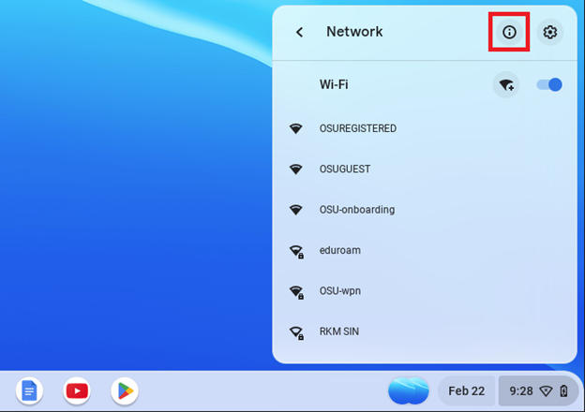The image size is (585, 412).
Task: Go back using the left arrow
Action: point(300,32)
